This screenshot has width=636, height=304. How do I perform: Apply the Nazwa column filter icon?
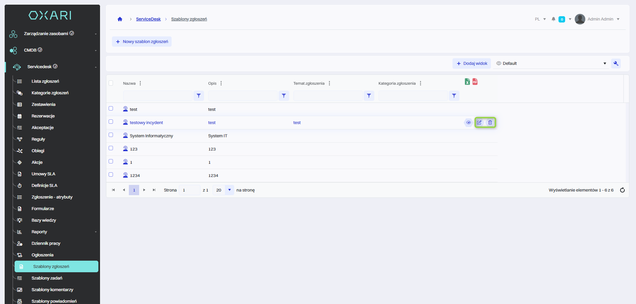click(198, 96)
